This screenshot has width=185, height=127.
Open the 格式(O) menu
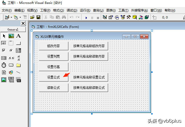click(x=59, y=10)
